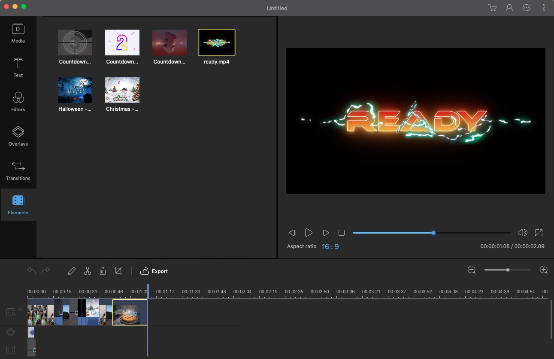Click the Export button
Viewport: 554px width, 359px height.
click(154, 271)
